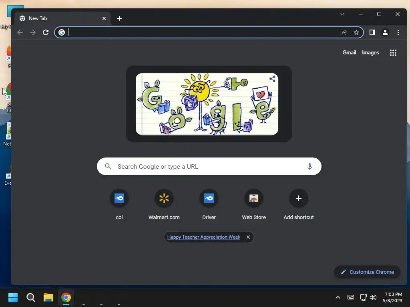The width and height of the screenshot is (410, 307).
Task: Open the touch keyboard tray icon
Action: (x=351, y=297)
